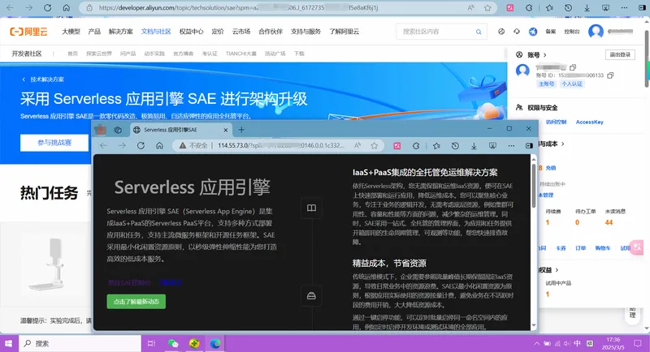Click the blue rocket icon in the Aliyun header
The height and width of the screenshot is (352, 650).
pyautogui.click(x=533, y=32)
